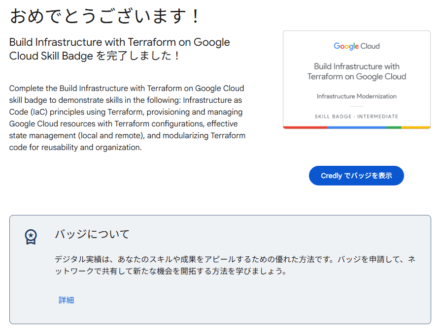Click the おめでとうございます！ heading
Image resolution: width=442 pixels, height=335 pixels.
pyautogui.click(x=105, y=16)
